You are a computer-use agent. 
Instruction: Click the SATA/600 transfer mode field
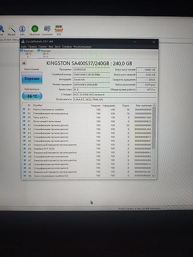91,84
